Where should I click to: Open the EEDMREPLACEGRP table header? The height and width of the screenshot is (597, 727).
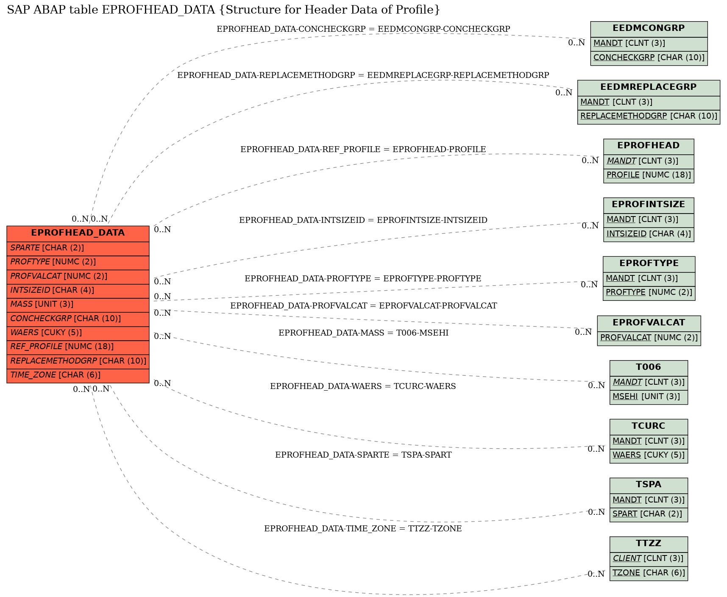coord(649,88)
